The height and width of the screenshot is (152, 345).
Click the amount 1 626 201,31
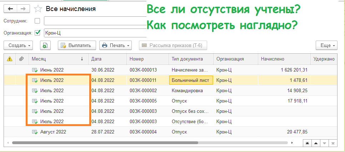[x=294, y=70]
